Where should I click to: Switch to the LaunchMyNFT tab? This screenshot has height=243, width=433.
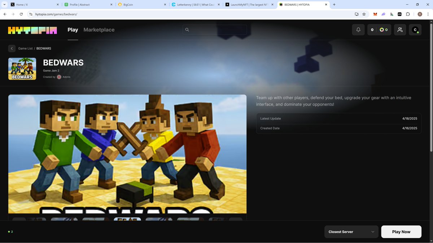(x=249, y=5)
